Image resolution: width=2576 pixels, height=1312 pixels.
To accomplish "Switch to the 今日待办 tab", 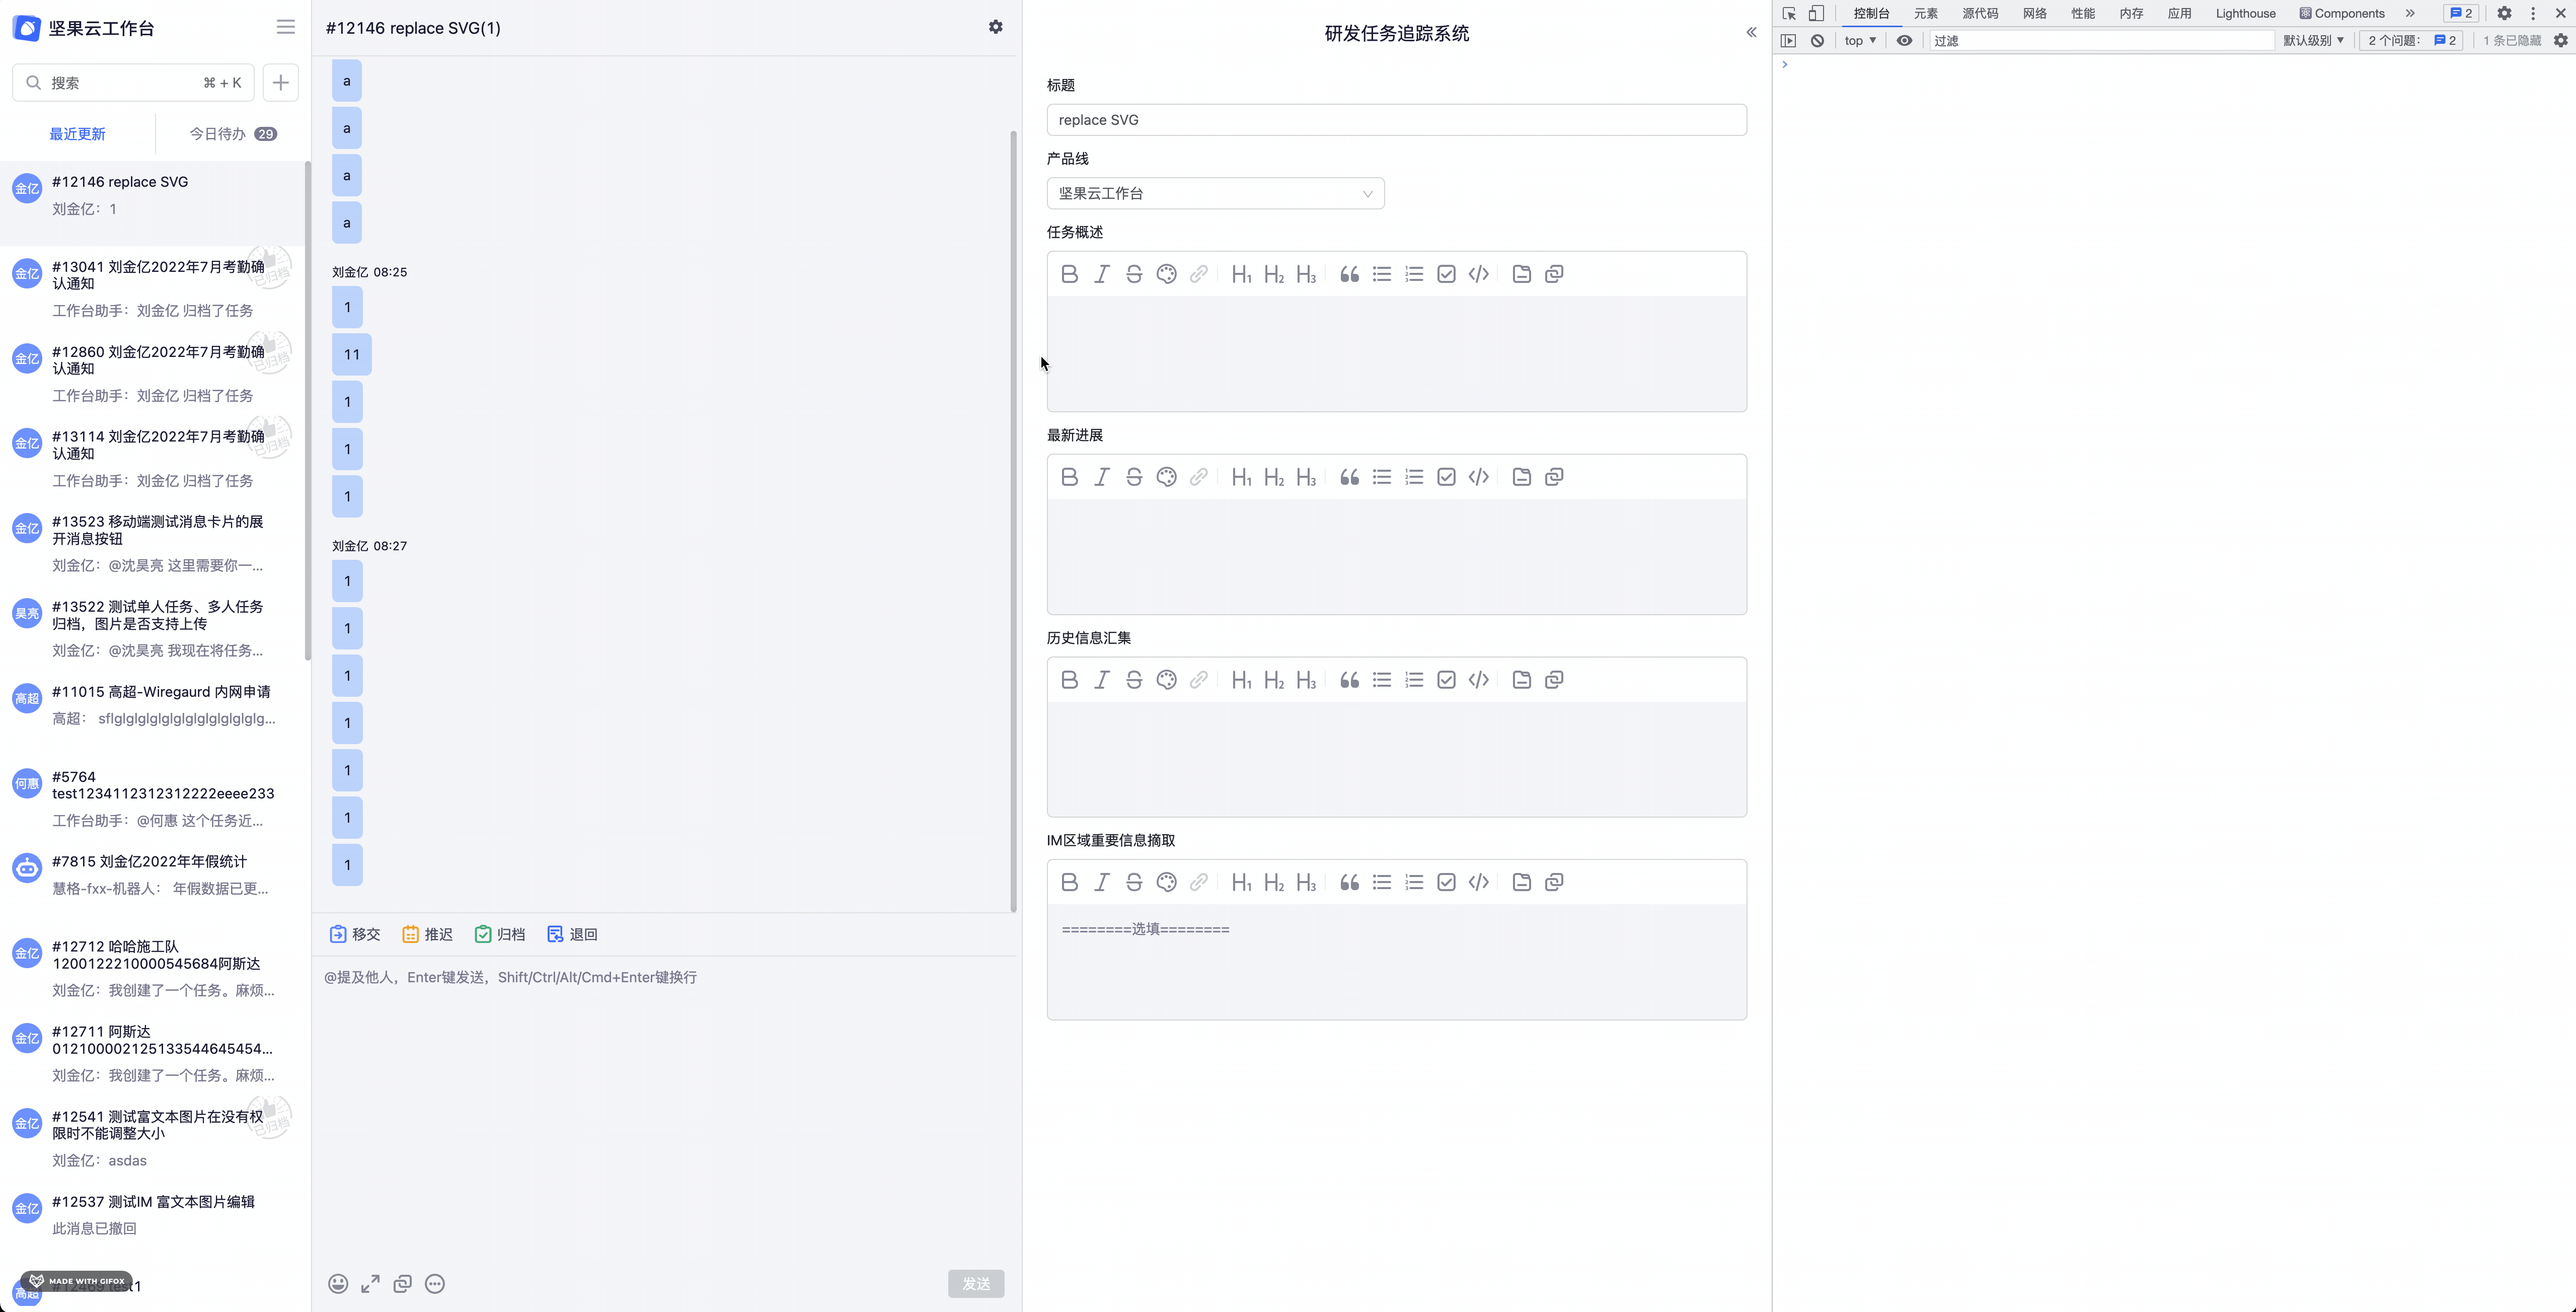I will [232, 134].
